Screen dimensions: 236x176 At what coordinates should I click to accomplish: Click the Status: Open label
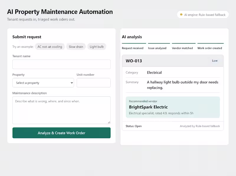pyautogui.click(x=134, y=126)
